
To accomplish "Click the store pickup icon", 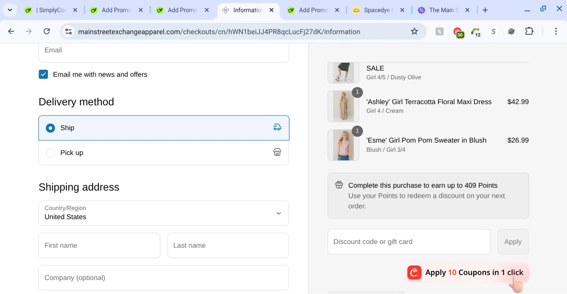I will click(x=277, y=152).
